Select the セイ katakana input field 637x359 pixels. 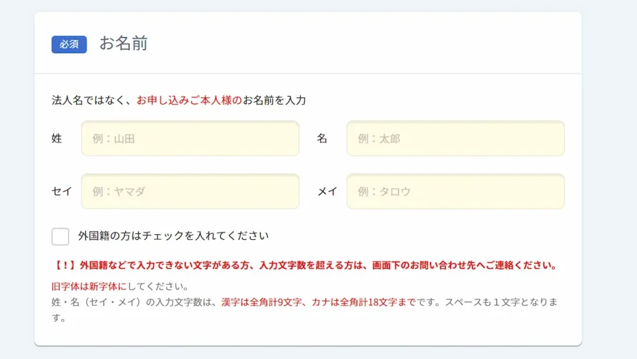(x=190, y=191)
